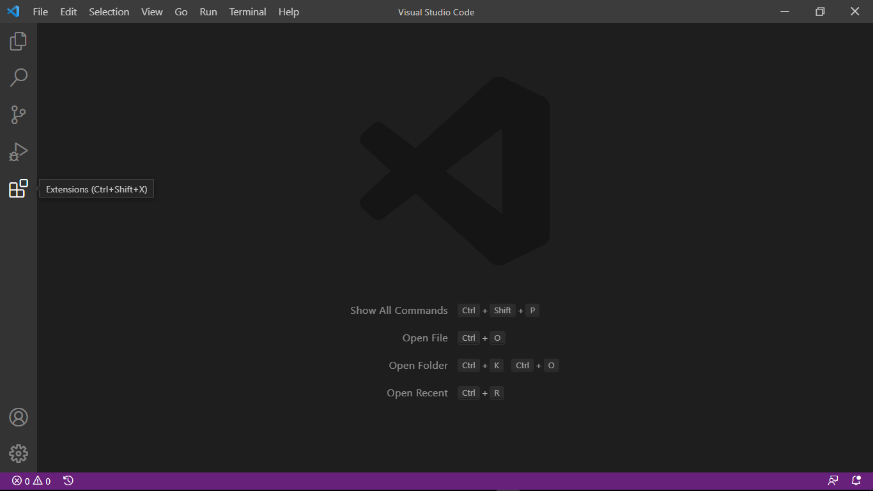Open the View menu
The height and width of the screenshot is (491, 873).
[152, 12]
